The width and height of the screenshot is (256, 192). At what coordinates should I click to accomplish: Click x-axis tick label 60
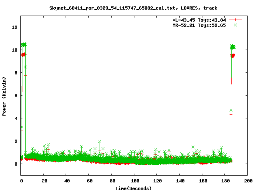point(90,181)
